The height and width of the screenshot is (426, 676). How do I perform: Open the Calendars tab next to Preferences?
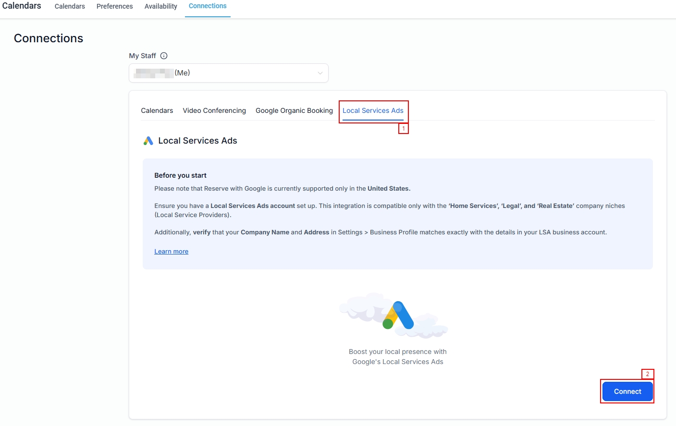click(x=70, y=6)
